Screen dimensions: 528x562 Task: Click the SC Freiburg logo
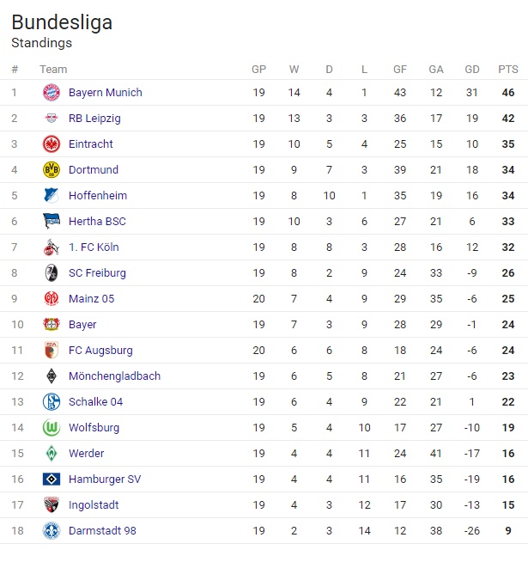point(52,273)
